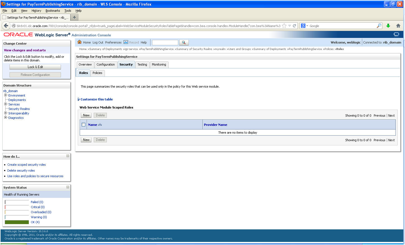405x245 pixels.
Task: Click the site identity globe icon
Action: 13,26
